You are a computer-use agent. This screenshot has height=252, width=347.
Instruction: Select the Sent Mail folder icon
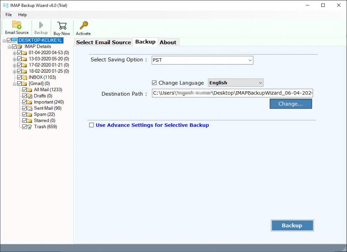30,108
